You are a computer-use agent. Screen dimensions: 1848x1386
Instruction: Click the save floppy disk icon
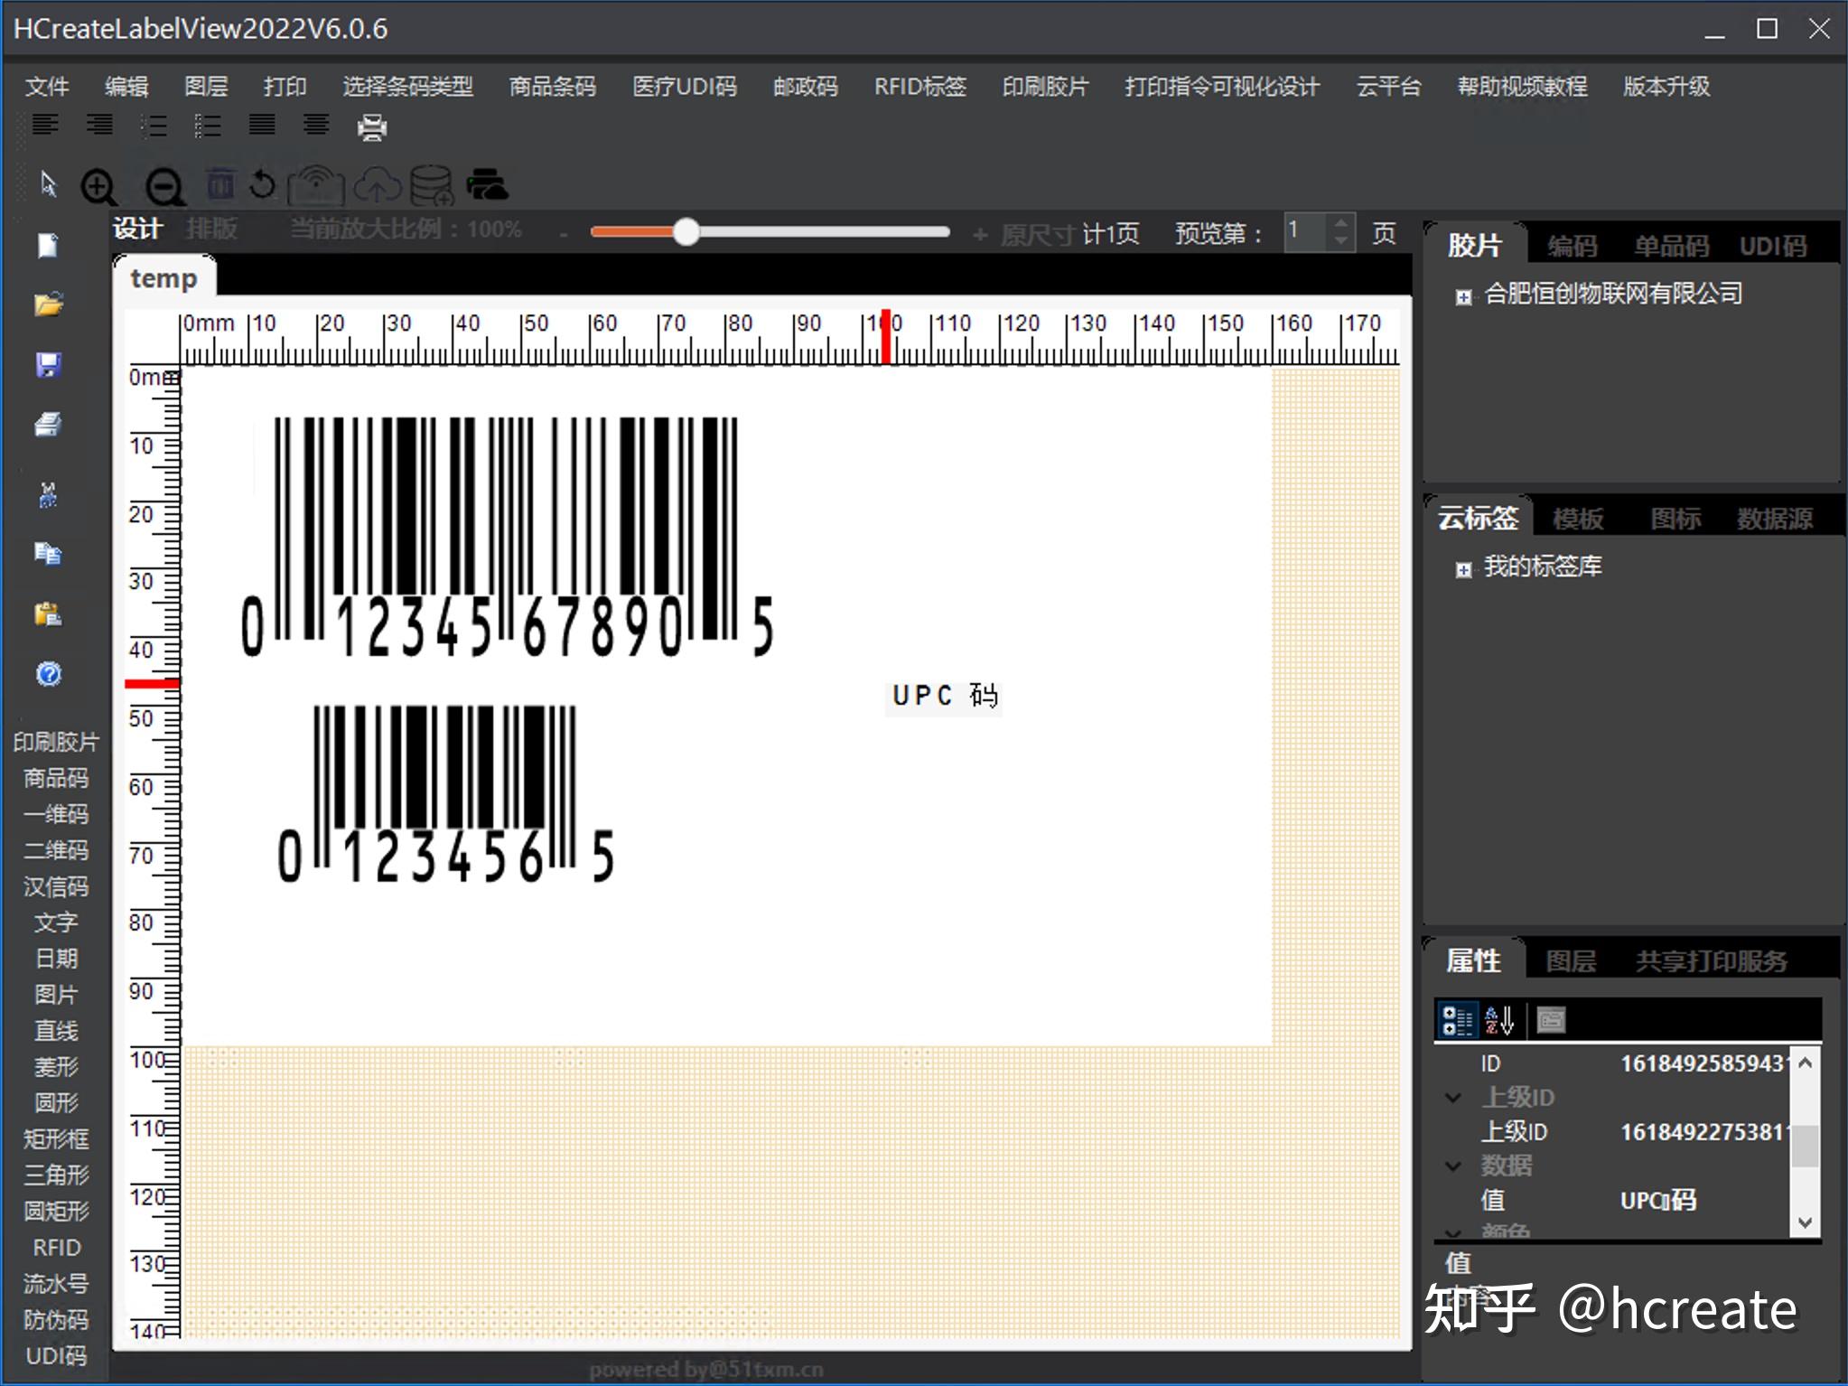[48, 365]
